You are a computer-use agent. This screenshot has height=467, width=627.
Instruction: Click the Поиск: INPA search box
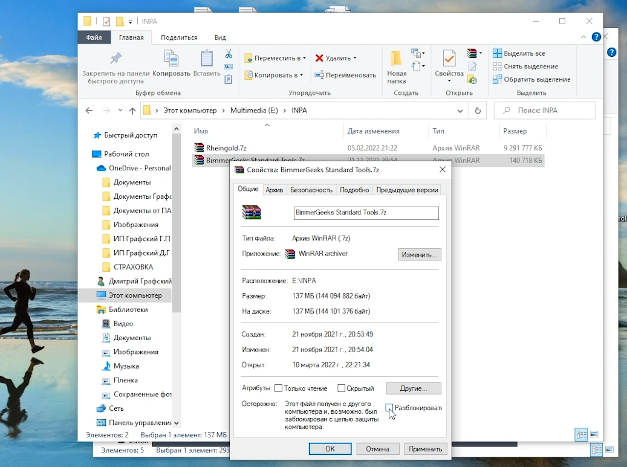(x=545, y=111)
